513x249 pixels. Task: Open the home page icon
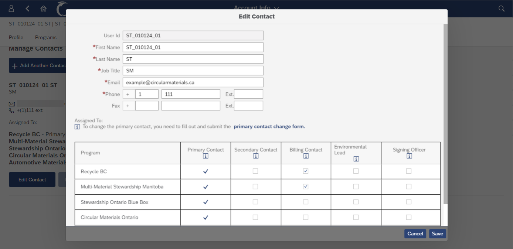[44, 8]
